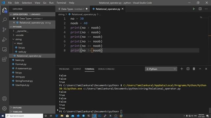Image resolution: width=211 pixels, height=118 pixels.
Task: Open Format.py file
Action: 32,64
